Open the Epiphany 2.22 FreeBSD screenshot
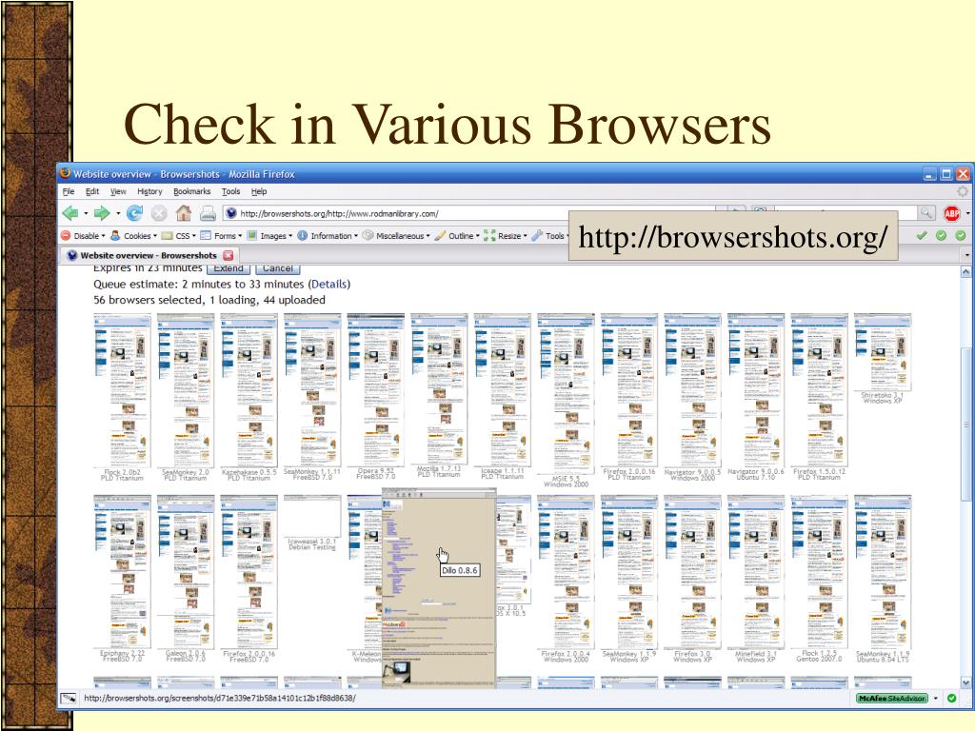Image resolution: width=975 pixels, height=731 pixels. pyautogui.click(x=122, y=572)
